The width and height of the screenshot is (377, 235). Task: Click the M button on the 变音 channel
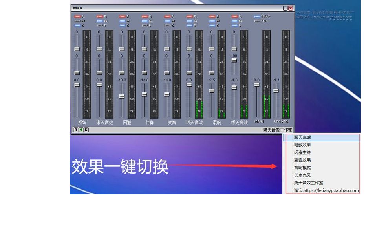tap(167, 20)
